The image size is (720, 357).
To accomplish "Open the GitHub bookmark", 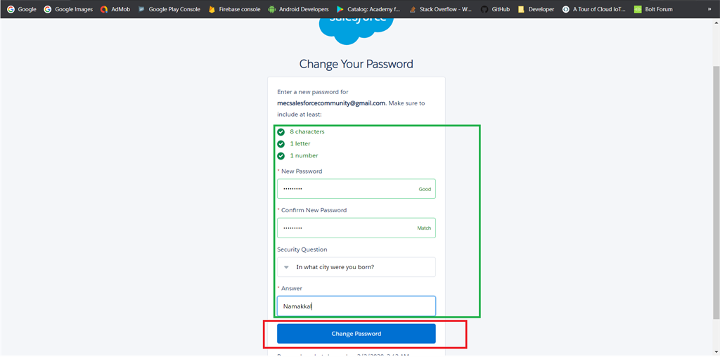I will tap(496, 9).
